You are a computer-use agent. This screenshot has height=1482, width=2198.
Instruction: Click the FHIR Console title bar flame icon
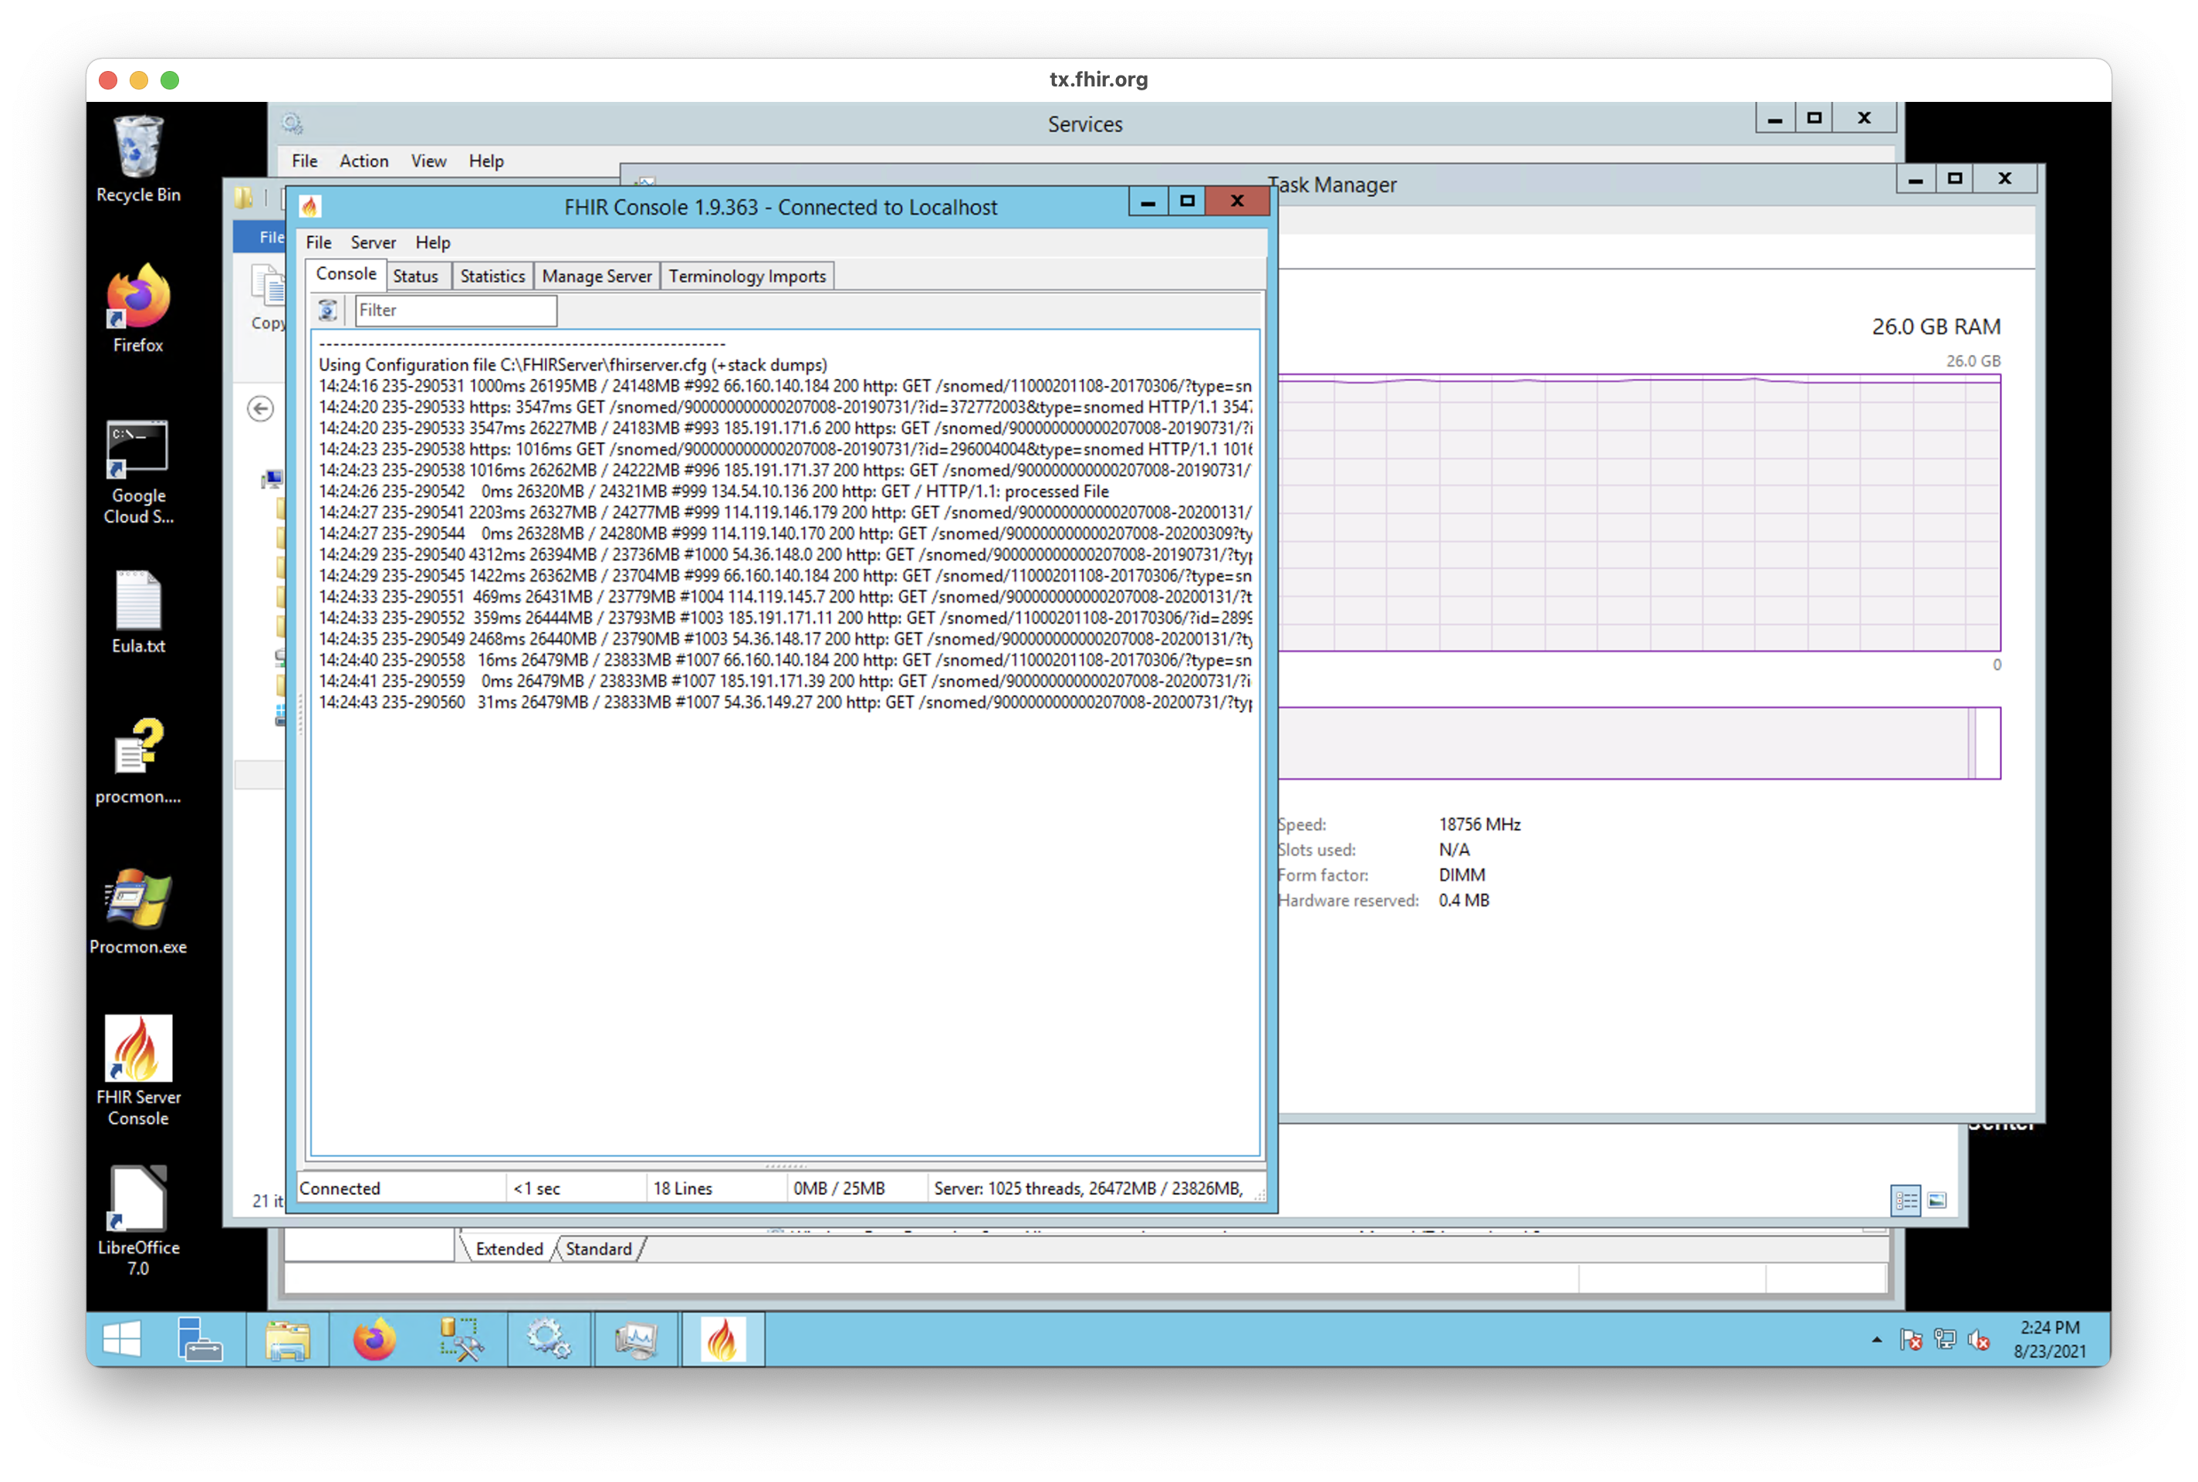(x=311, y=206)
